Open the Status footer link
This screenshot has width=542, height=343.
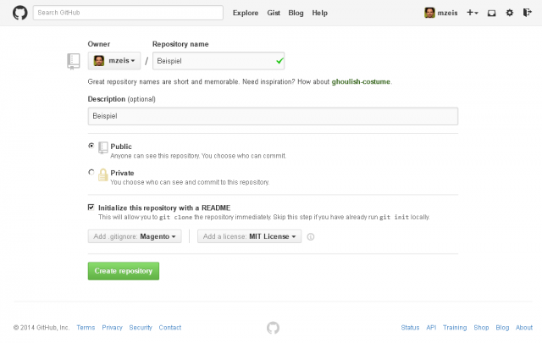410,328
